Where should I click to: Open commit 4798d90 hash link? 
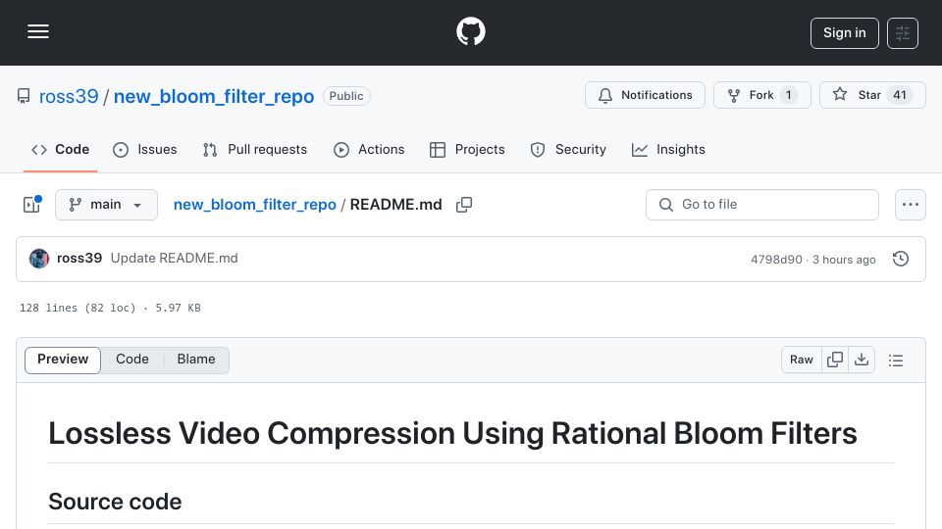pyautogui.click(x=776, y=259)
